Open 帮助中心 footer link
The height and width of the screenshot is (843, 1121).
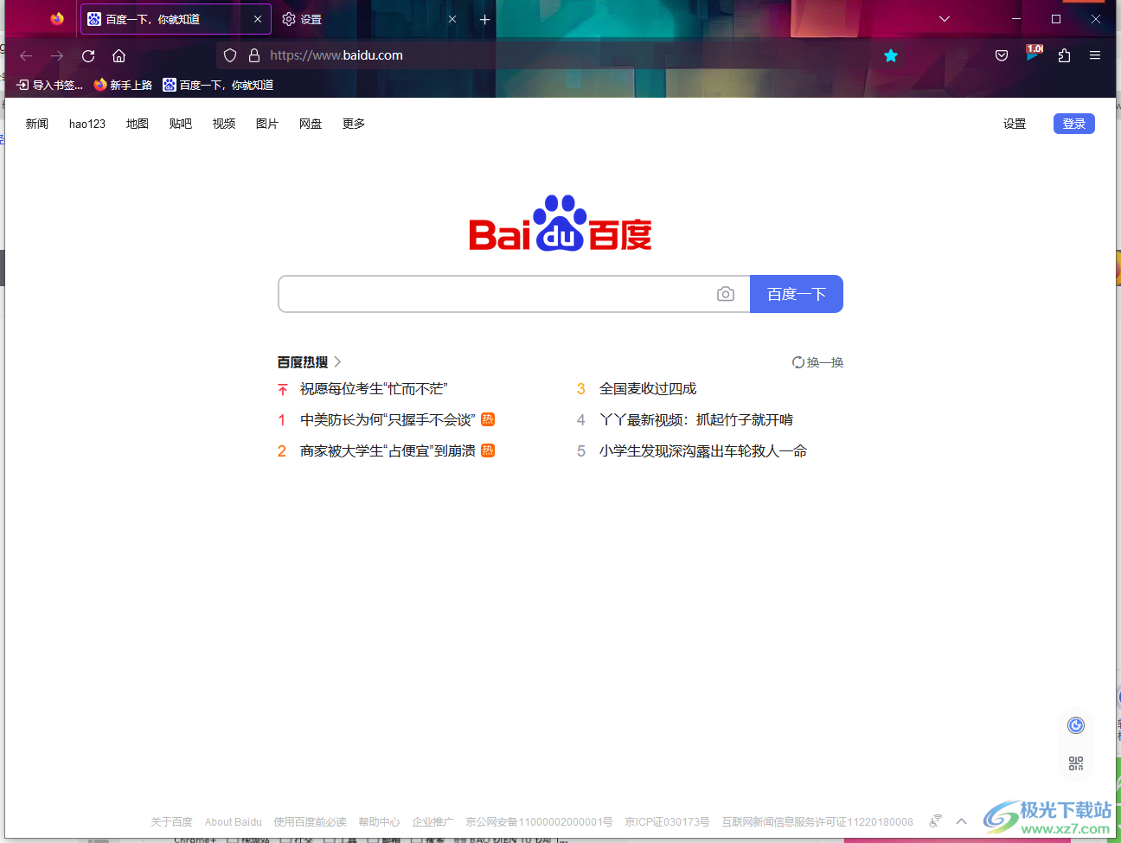[379, 822]
